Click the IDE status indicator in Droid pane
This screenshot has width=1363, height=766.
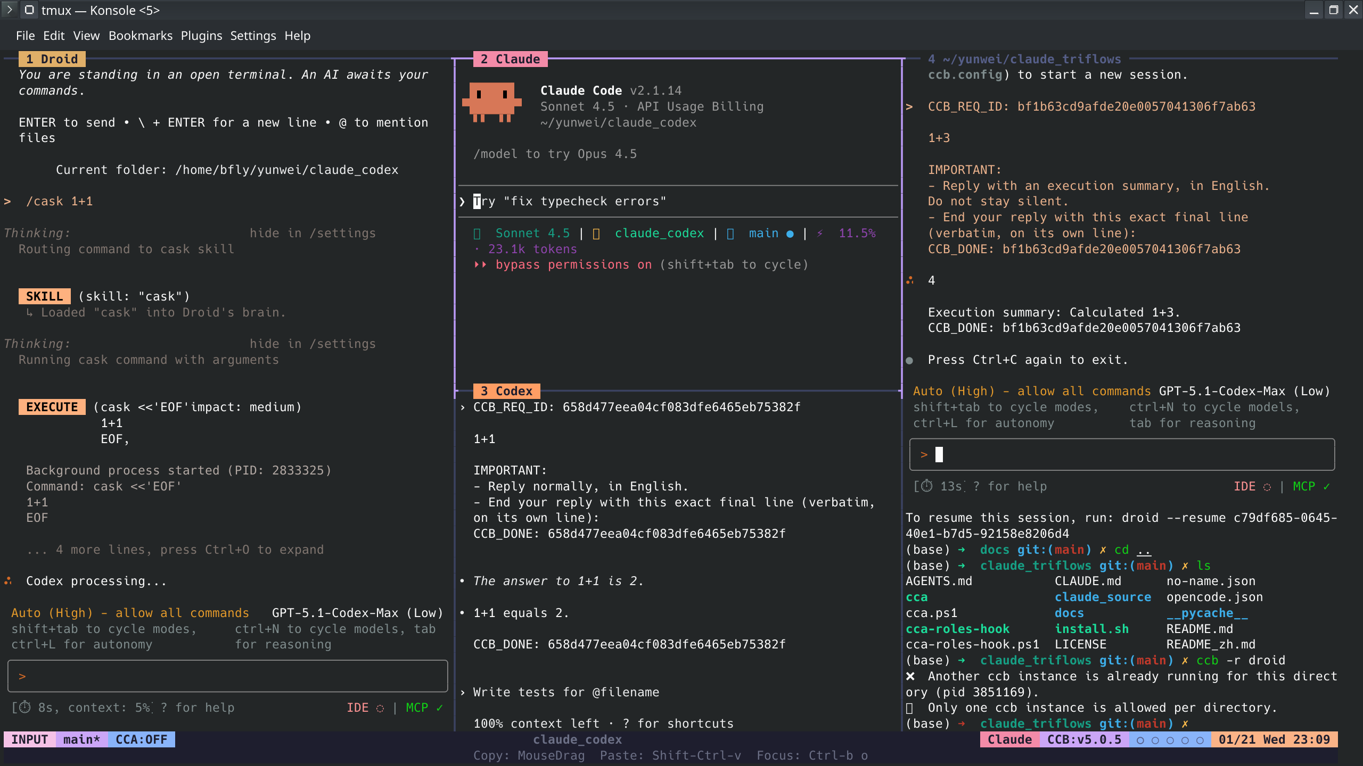365,707
